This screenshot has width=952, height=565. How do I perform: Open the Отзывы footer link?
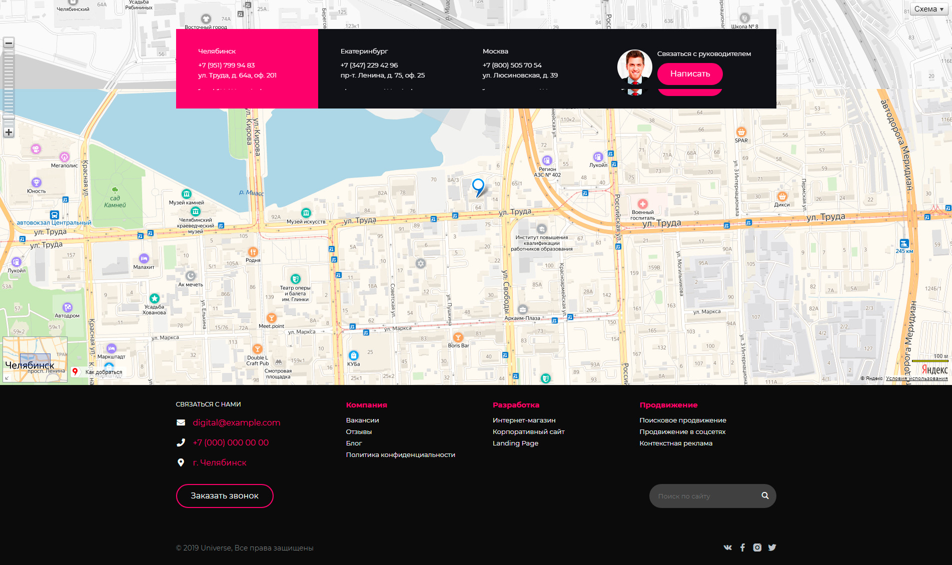click(x=359, y=432)
